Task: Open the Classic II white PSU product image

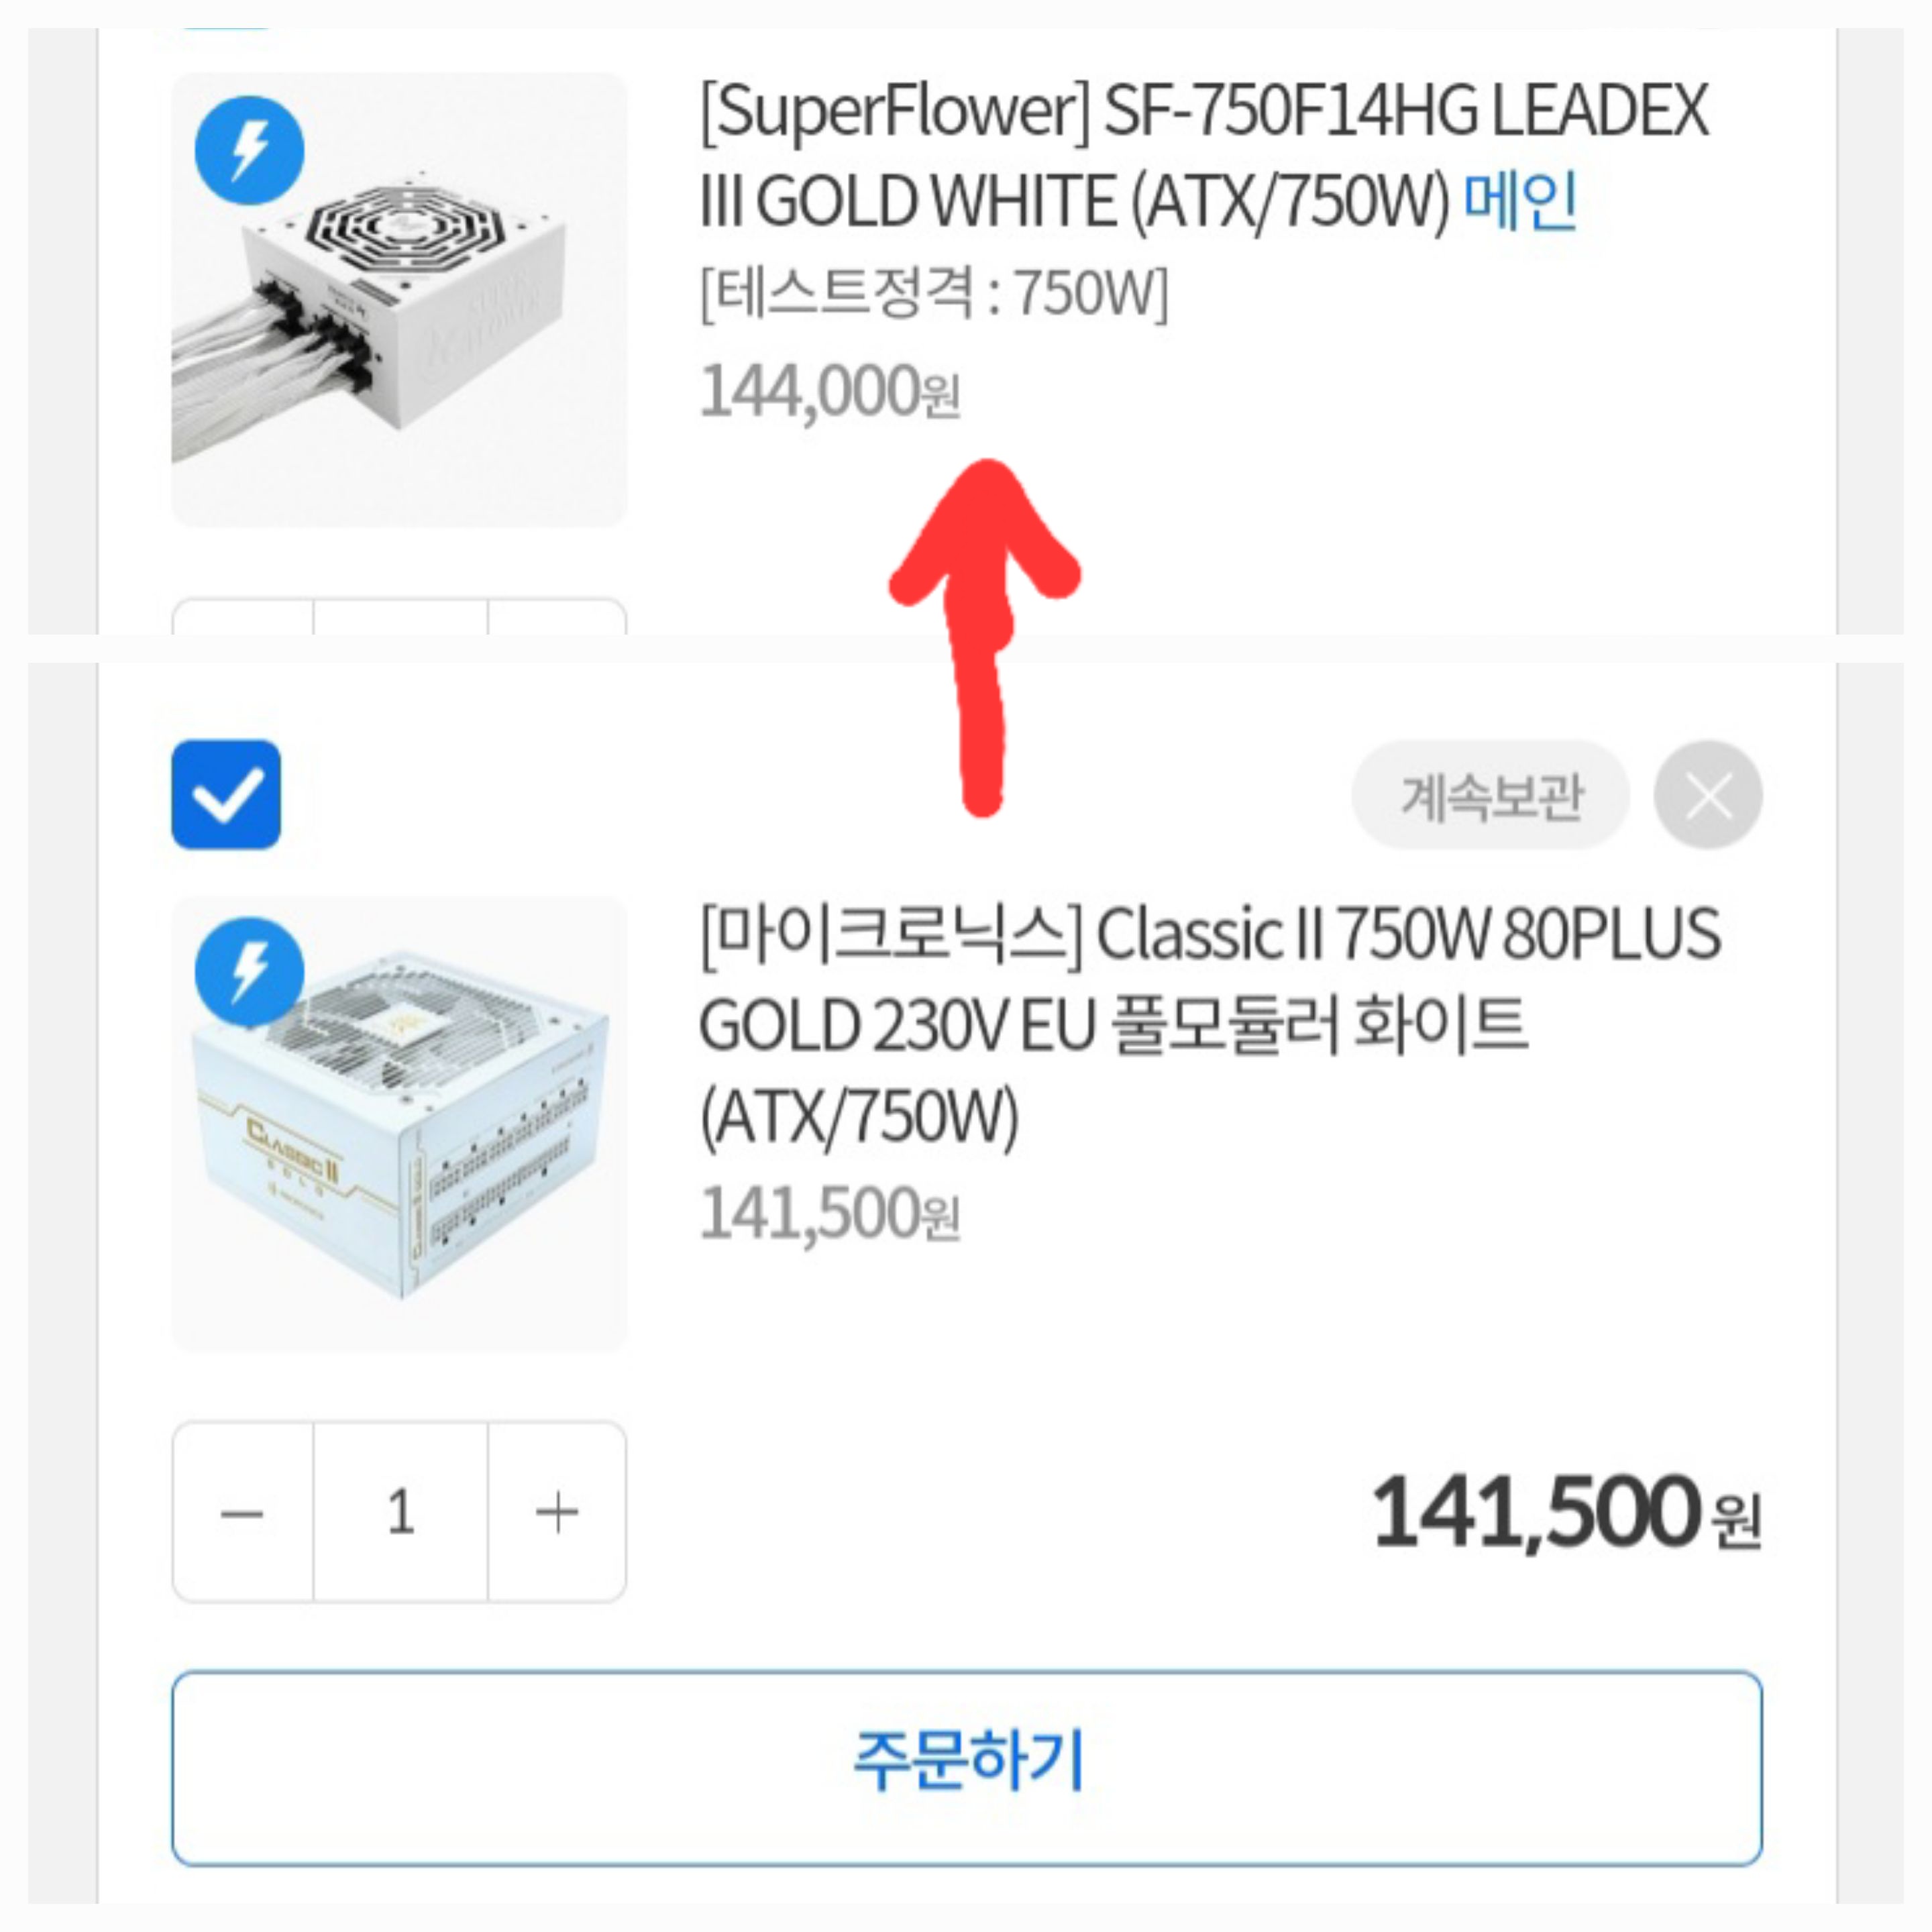Action: pyautogui.click(x=399, y=1124)
